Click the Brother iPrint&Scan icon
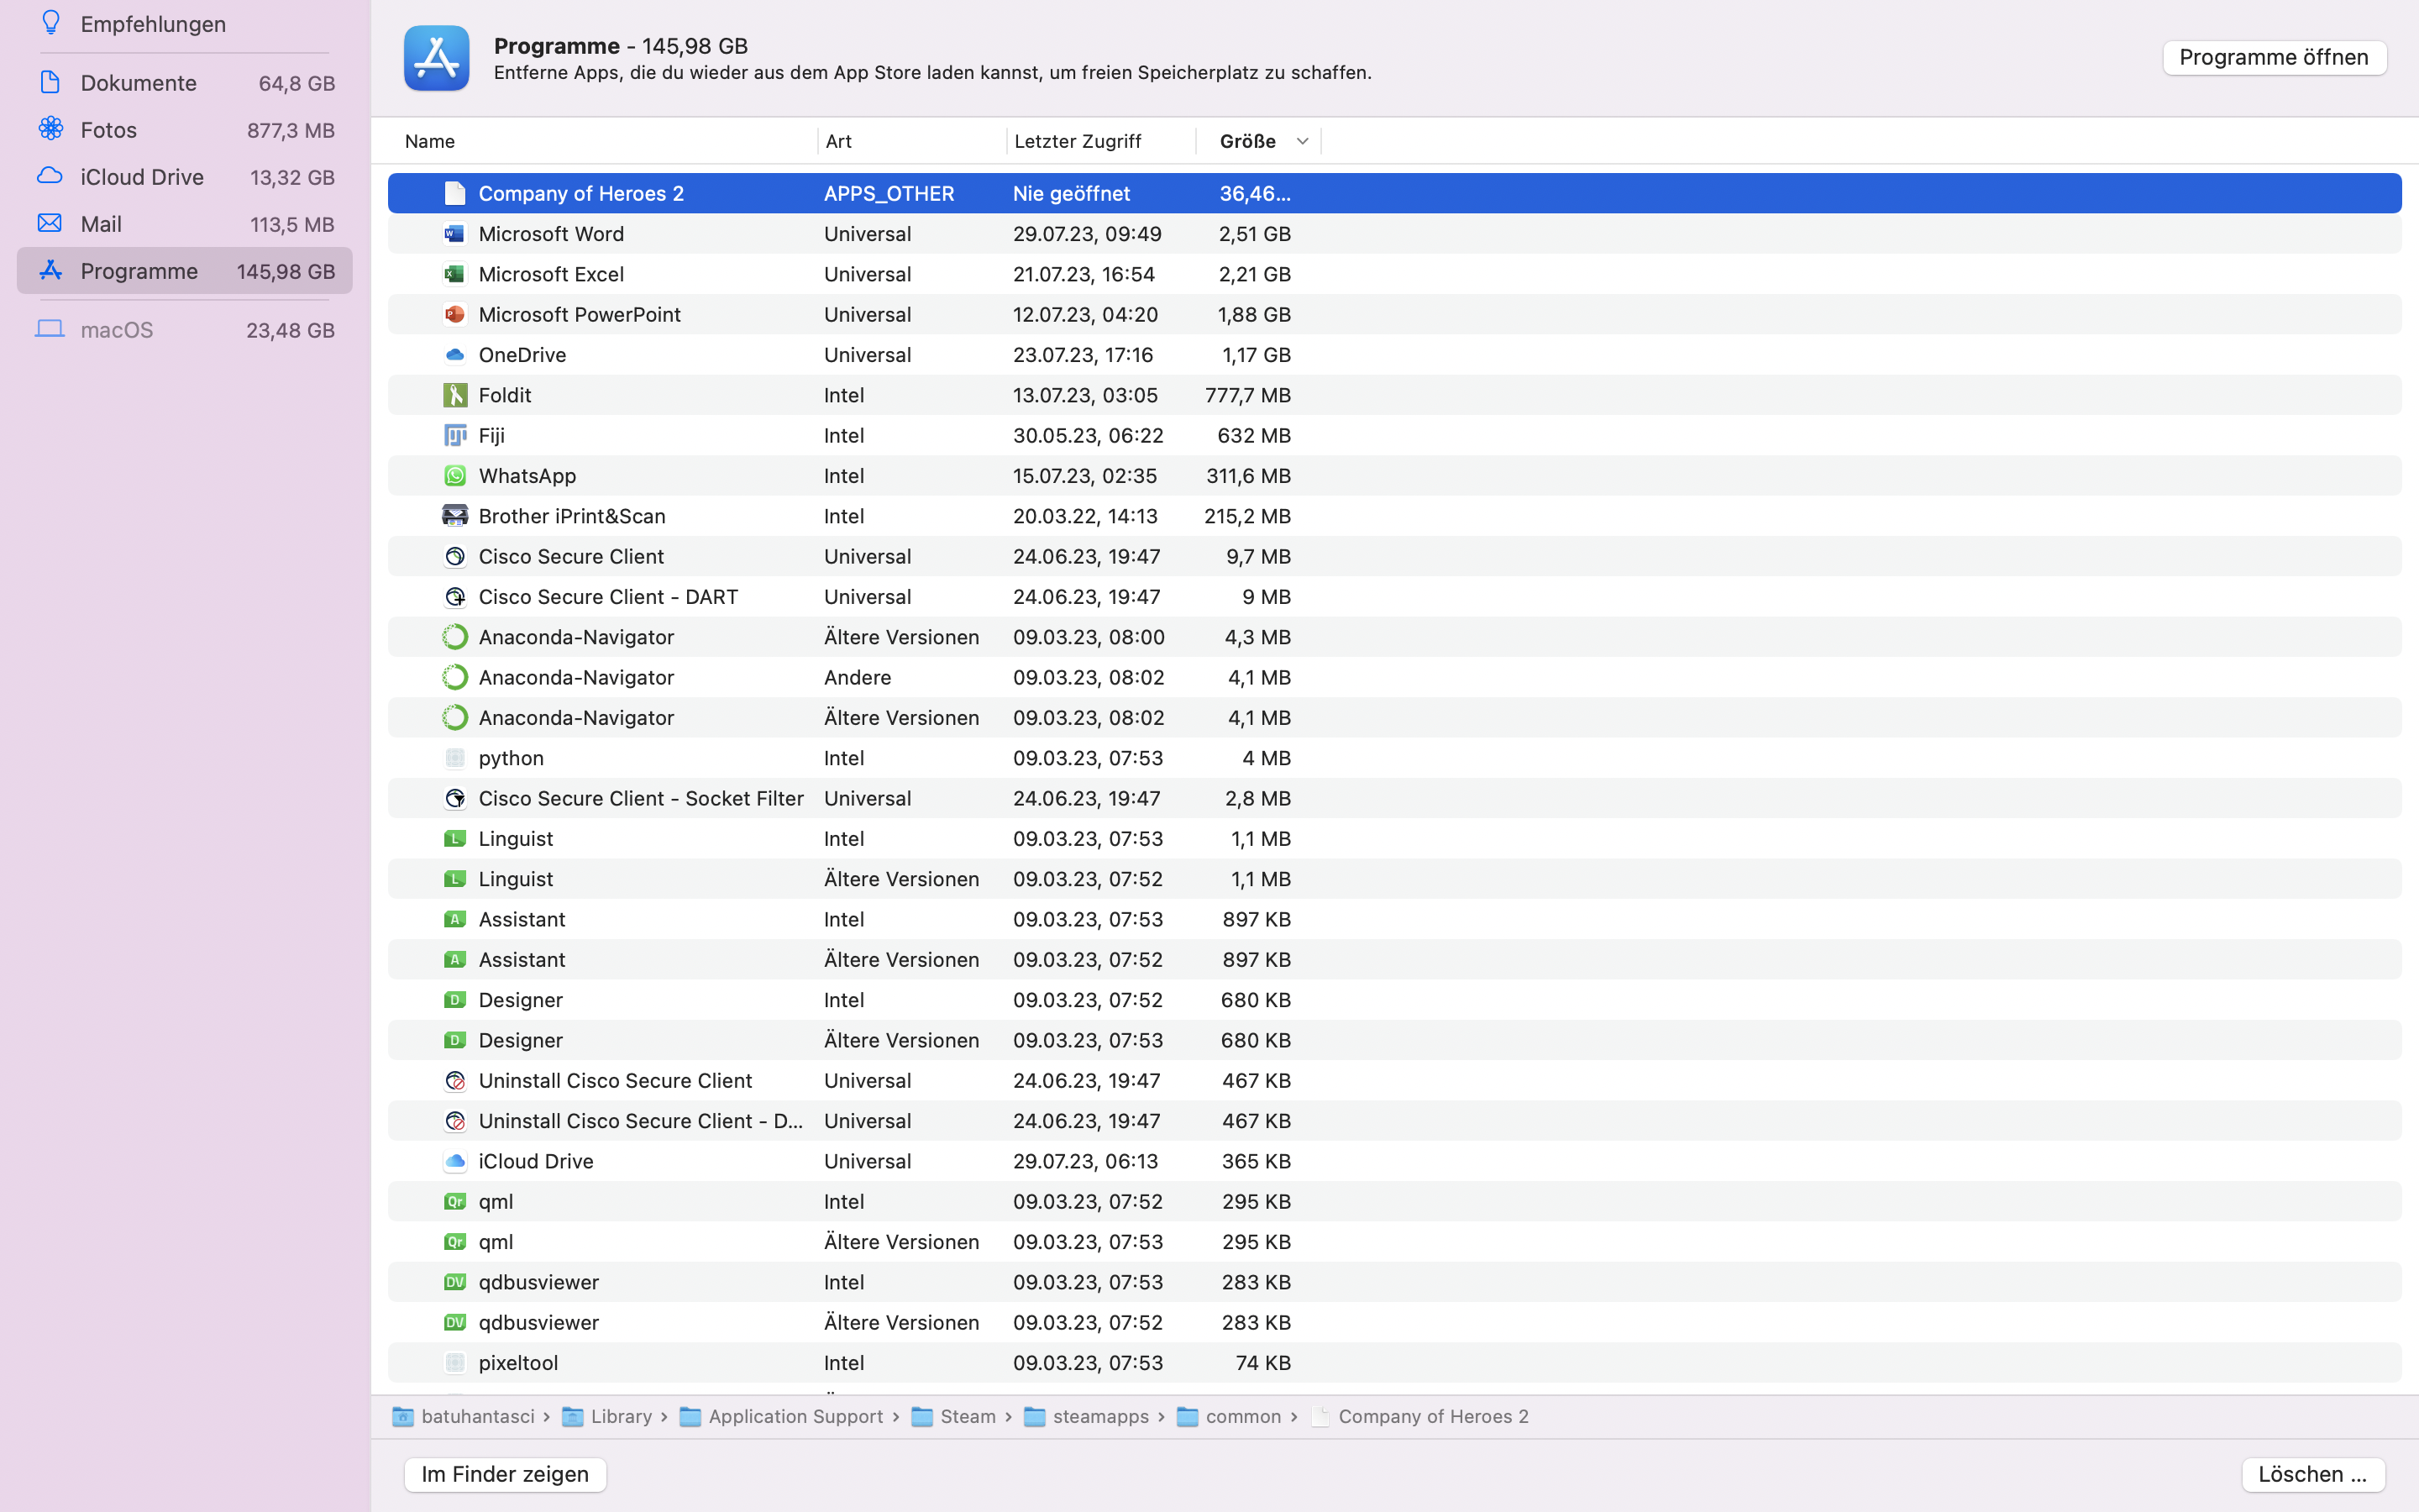Screen dimensions: 2419x1512 pyautogui.click(x=454, y=516)
